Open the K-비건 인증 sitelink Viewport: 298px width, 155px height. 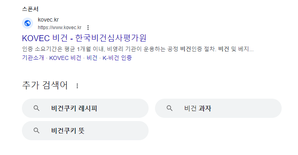click(117, 58)
